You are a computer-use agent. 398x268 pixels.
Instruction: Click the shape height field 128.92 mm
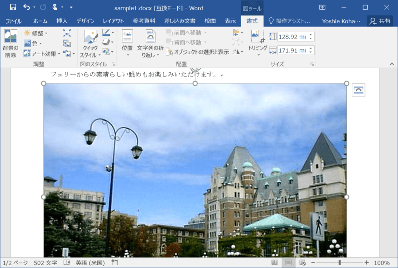click(x=293, y=37)
